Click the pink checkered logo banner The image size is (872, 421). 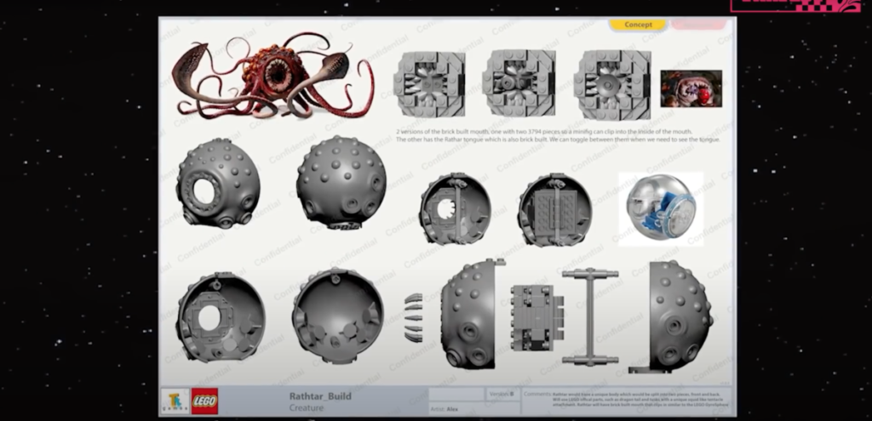tap(795, 6)
